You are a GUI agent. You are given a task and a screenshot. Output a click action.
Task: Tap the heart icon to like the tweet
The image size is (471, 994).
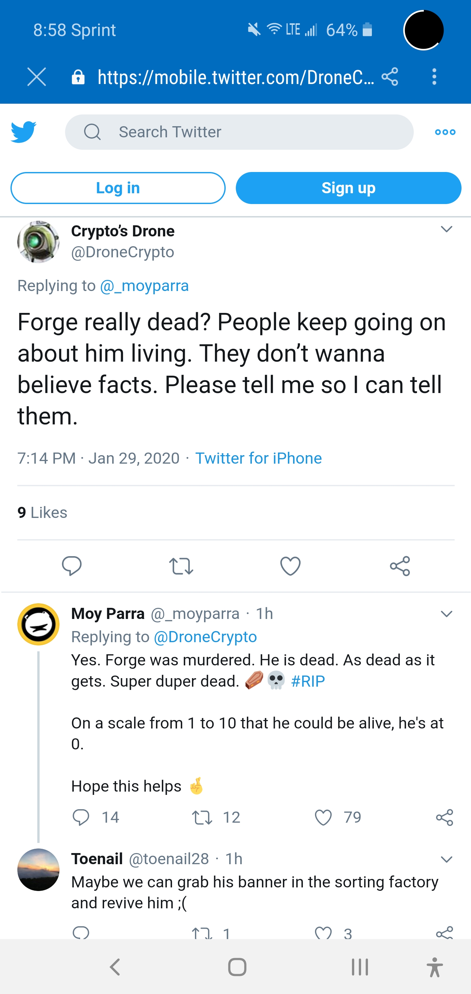[x=290, y=566]
